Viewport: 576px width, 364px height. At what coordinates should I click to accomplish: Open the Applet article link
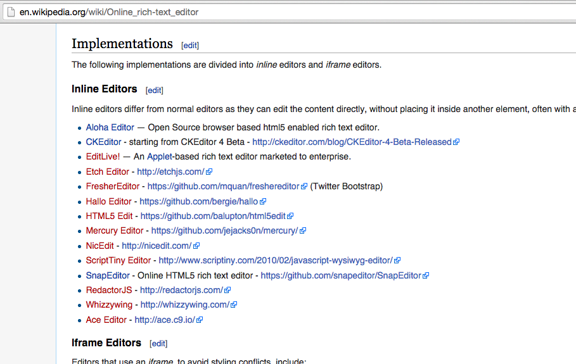pos(160,157)
